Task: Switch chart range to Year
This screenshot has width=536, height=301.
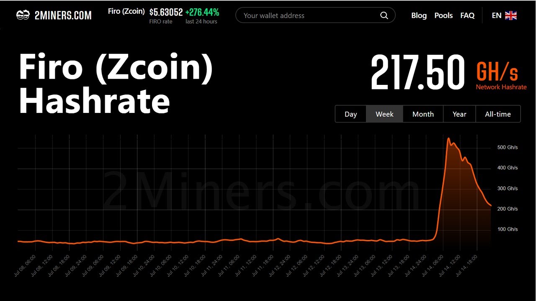Action: [459, 114]
